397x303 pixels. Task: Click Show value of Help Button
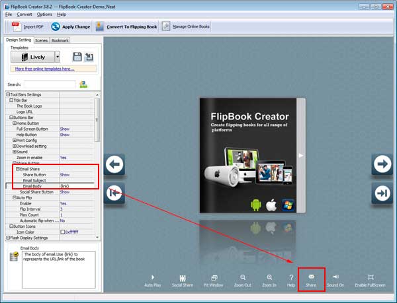[65, 135]
